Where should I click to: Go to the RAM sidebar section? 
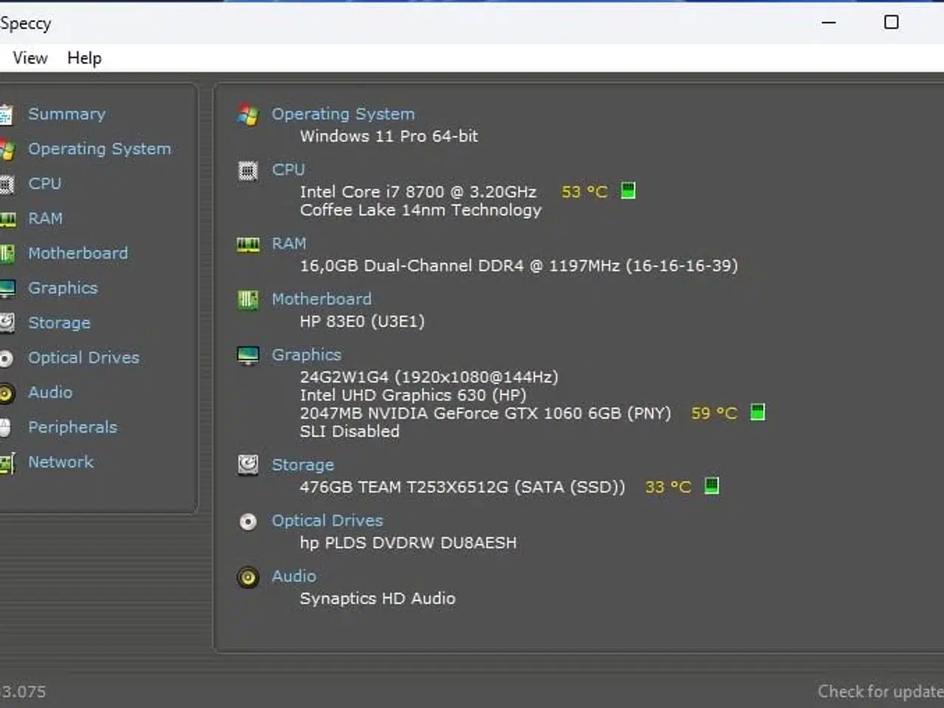coord(46,218)
